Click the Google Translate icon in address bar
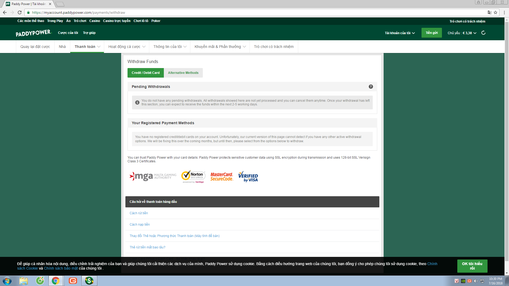 489,12
